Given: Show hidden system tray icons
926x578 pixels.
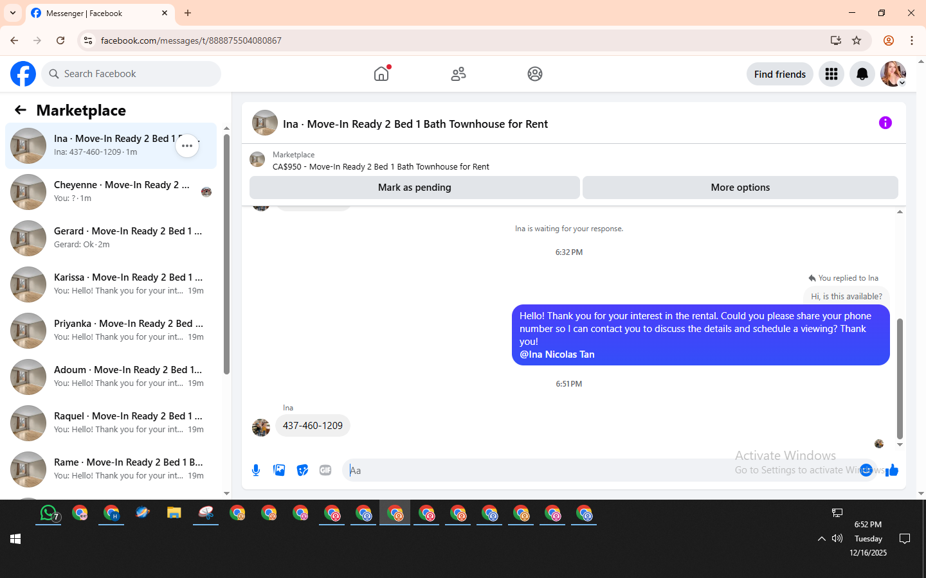Looking at the screenshot, I should 821,539.
